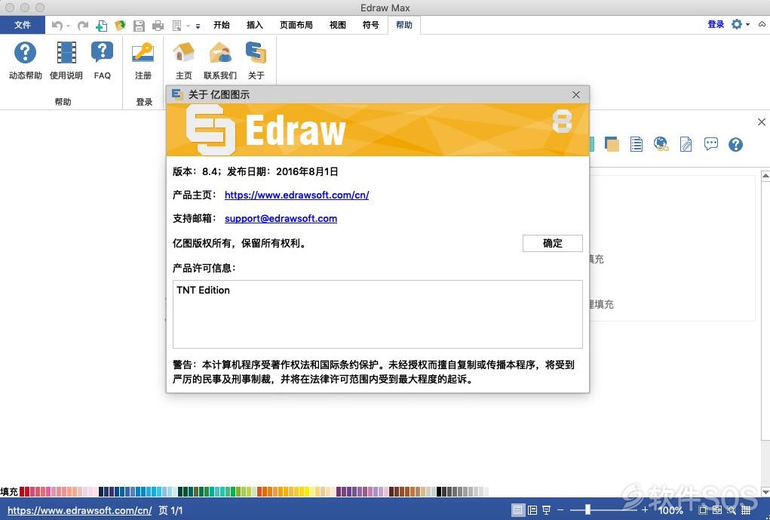Create new document with green plus icon
Viewport: 770px width, 520px height.
tap(101, 26)
